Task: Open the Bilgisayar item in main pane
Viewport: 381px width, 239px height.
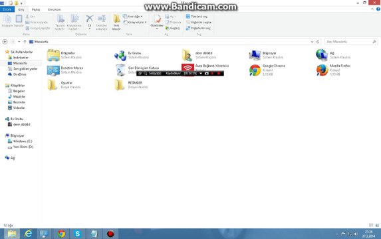Action: [267, 55]
